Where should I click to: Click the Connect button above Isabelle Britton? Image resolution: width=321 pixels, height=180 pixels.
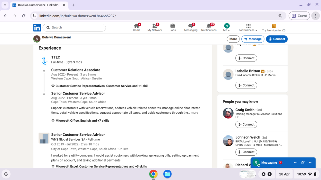[246, 58]
